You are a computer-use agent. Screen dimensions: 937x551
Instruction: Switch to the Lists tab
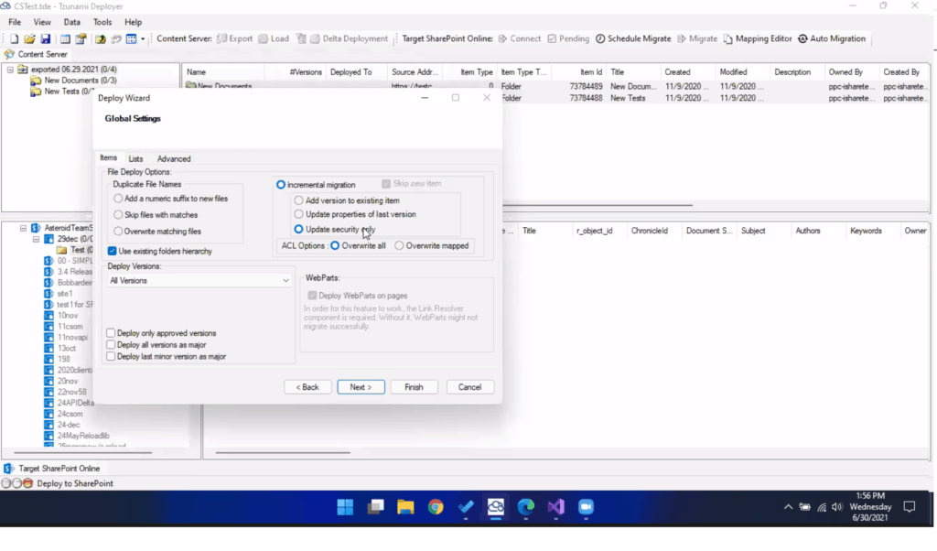pos(135,159)
